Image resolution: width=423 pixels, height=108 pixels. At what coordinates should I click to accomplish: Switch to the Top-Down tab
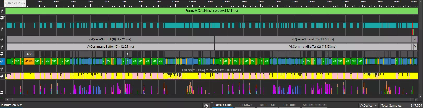pyautogui.click(x=245, y=105)
